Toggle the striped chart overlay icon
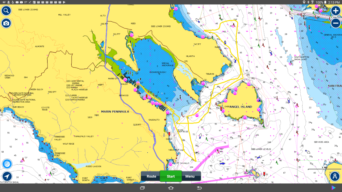342x192 pixels. 7,164
